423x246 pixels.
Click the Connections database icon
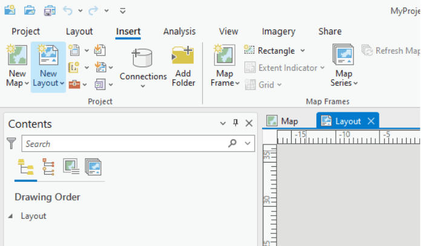(x=143, y=57)
